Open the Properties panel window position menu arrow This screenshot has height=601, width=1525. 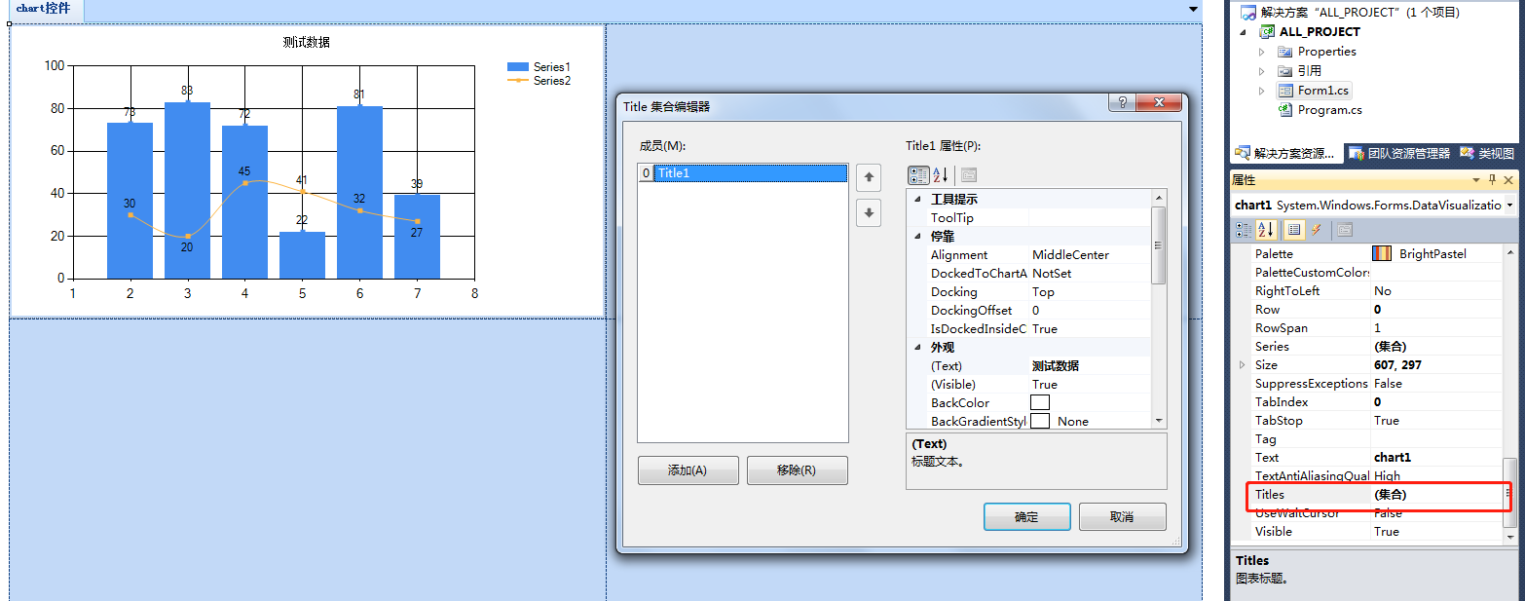[1475, 180]
